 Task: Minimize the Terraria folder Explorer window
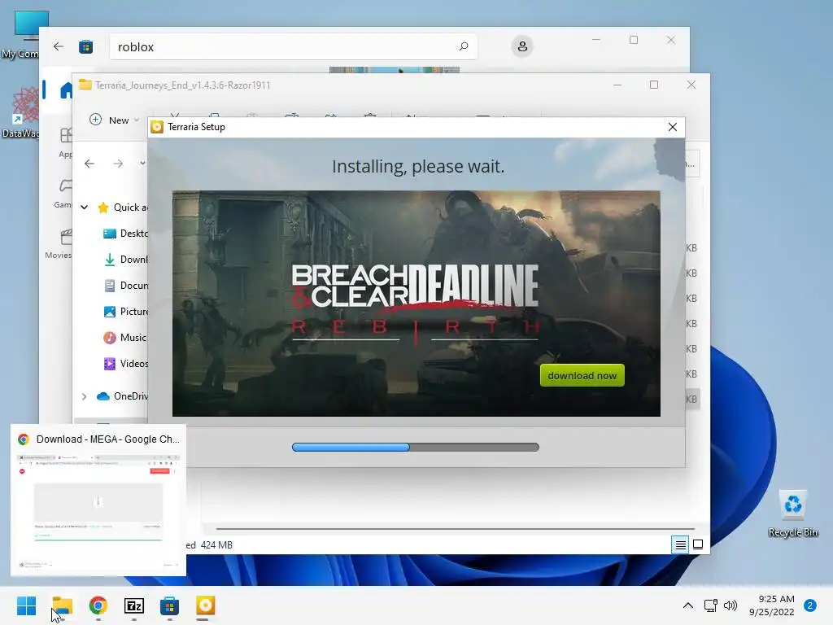(617, 85)
